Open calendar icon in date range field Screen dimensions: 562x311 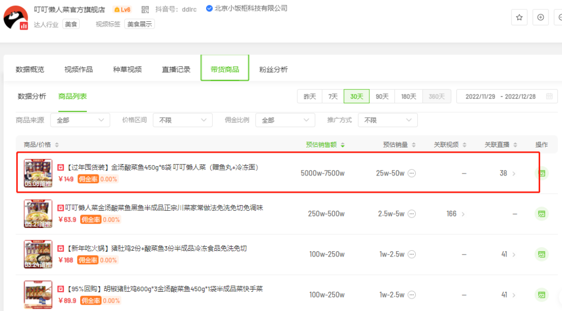coord(549,96)
